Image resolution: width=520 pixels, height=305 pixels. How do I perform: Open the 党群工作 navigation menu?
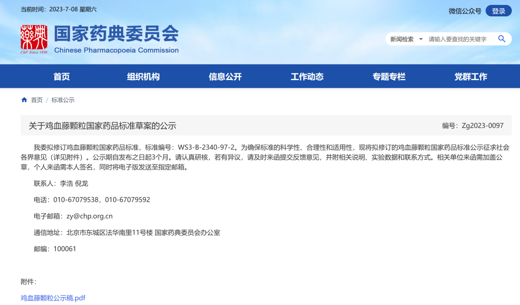pos(471,77)
